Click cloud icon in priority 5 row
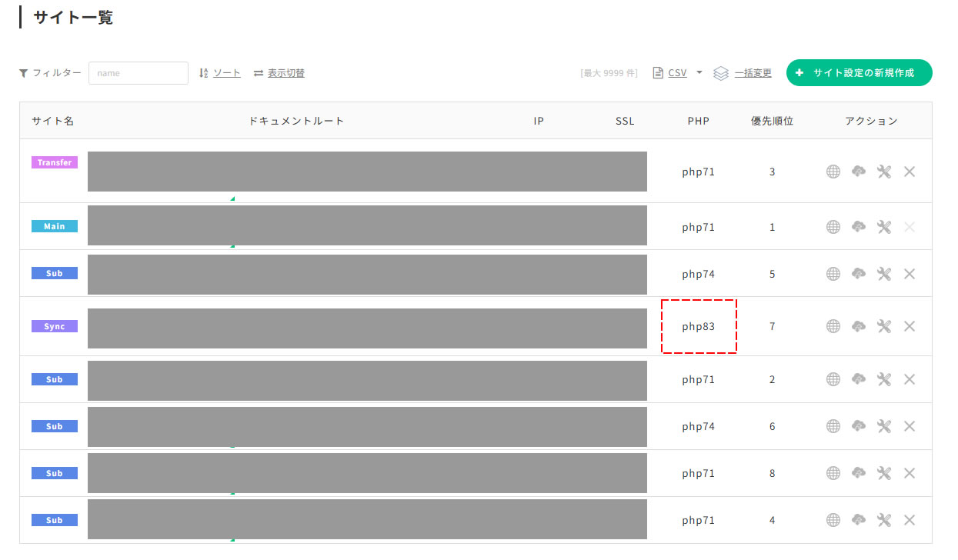Screen dimensions: 958x560 [859, 274]
